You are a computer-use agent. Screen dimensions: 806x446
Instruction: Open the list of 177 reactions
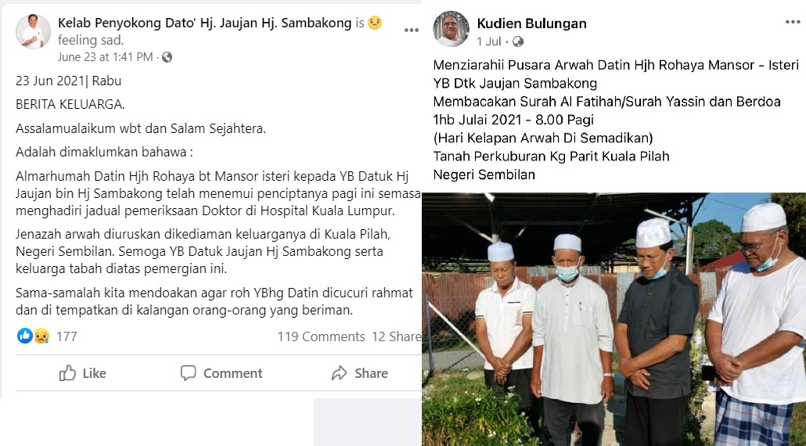pos(67,336)
